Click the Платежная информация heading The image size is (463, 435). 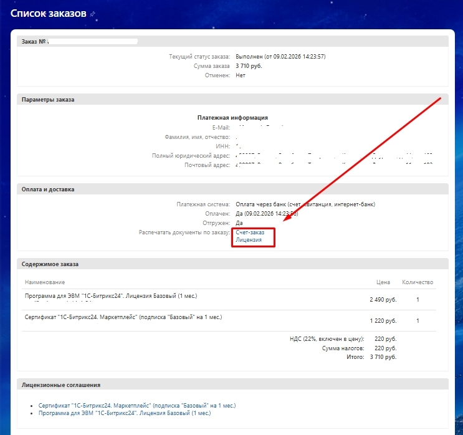pyautogui.click(x=232, y=118)
